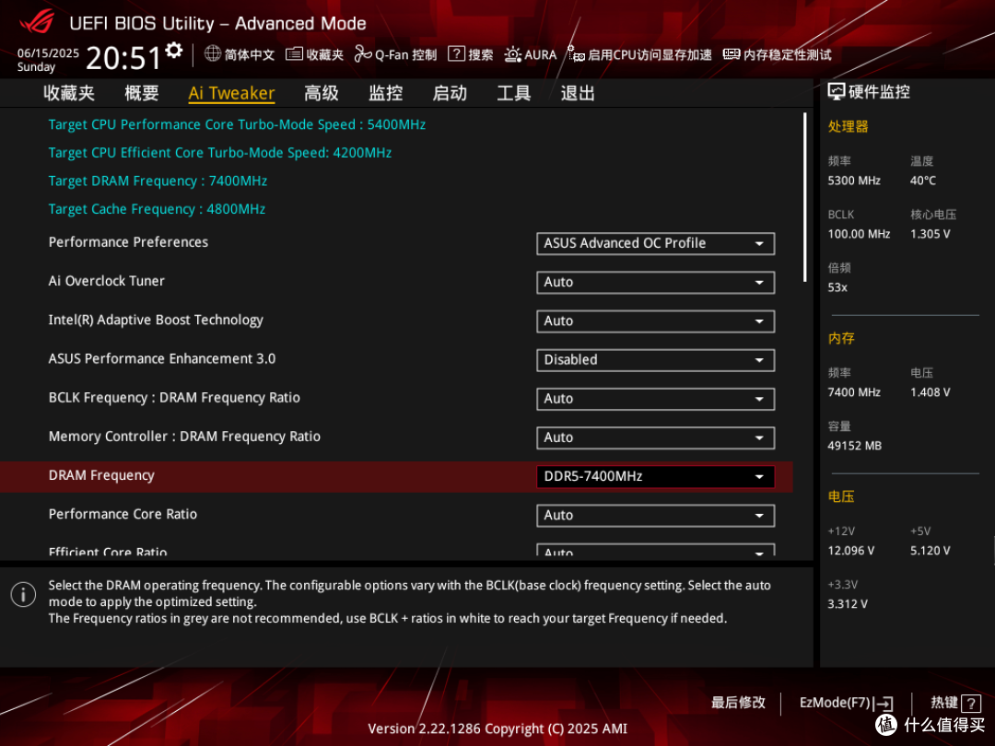Click the 3.312 V voltage reading
995x746 pixels.
coord(848,604)
